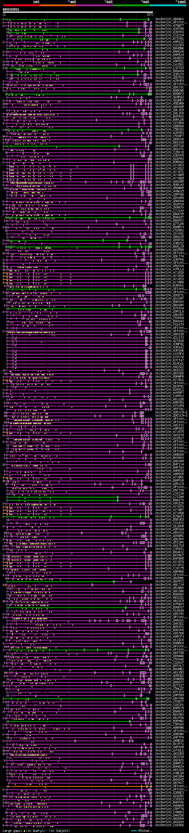Open hit UniRef100_Q39789

click(170, 29)
